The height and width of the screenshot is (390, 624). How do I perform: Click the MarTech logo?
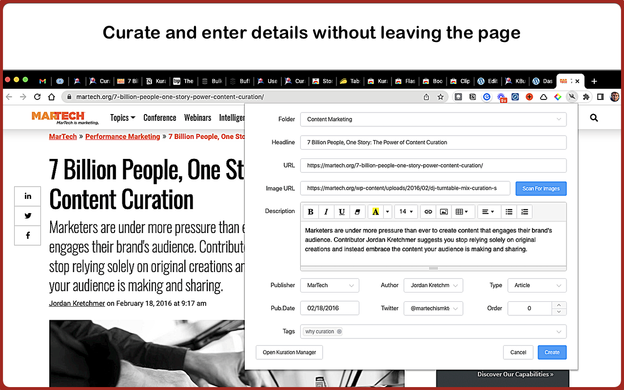click(x=65, y=117)
